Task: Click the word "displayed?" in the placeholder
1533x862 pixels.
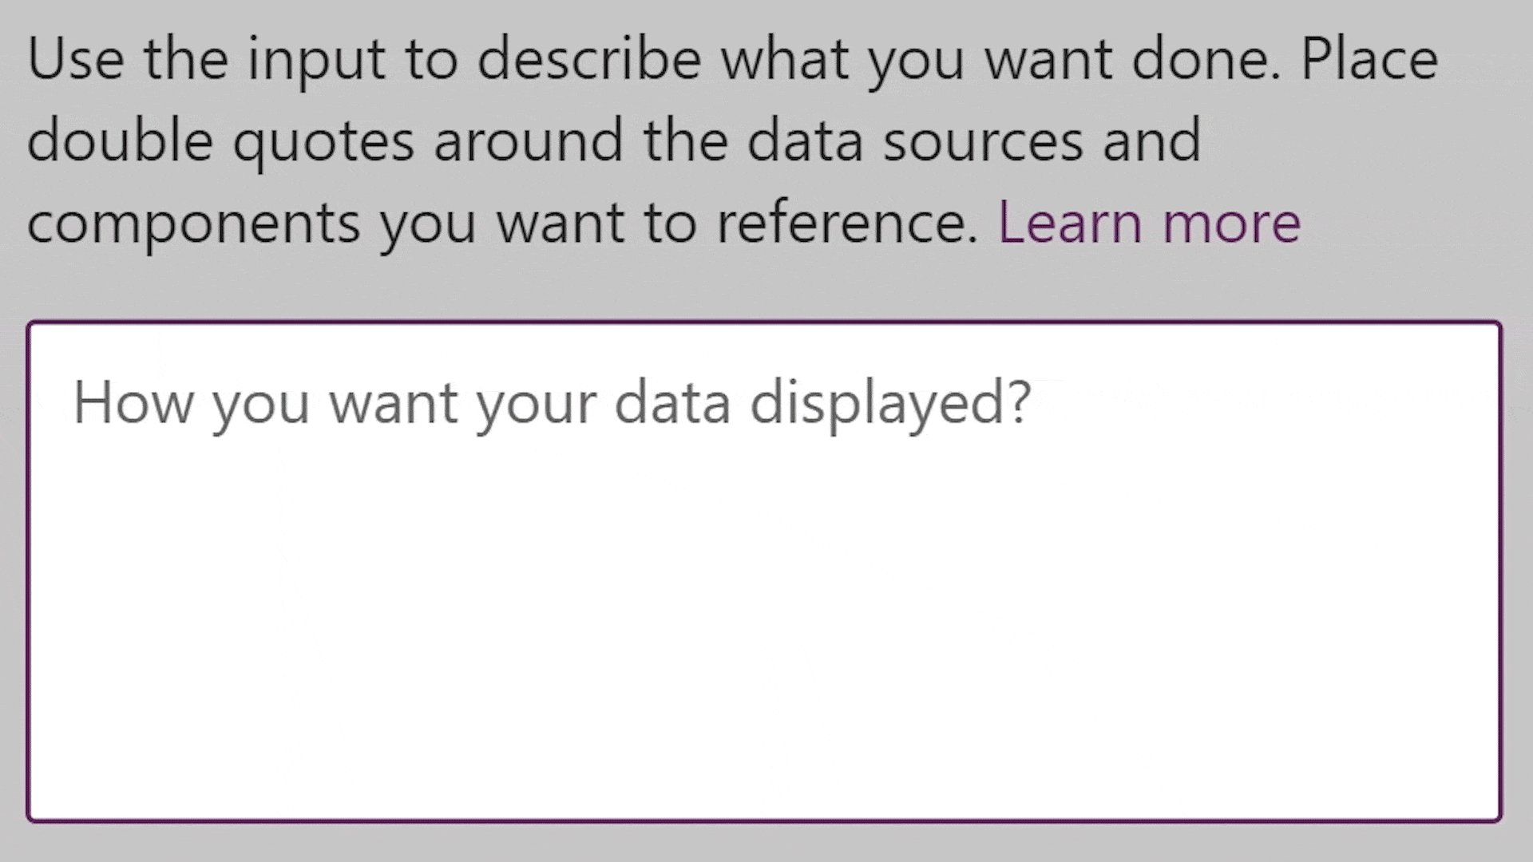Action: pyautogui.click(x=890, y=403)
